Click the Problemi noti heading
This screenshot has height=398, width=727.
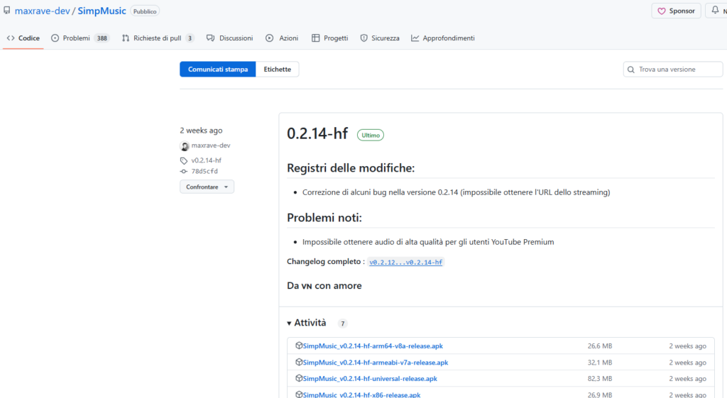[x=324, y=217]
